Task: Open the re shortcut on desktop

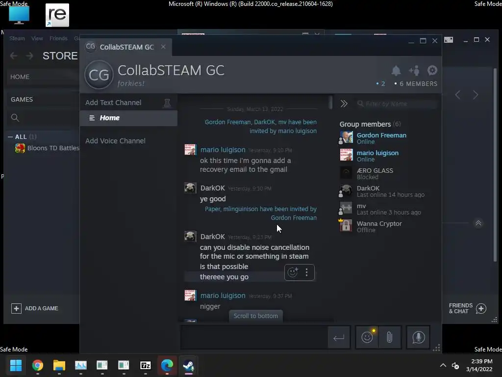Action: click(x=57, y=15)
